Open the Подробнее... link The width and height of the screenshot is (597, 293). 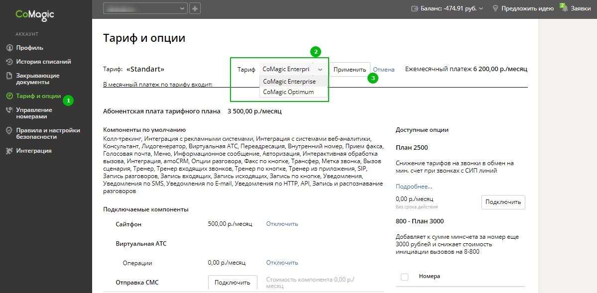coord(414,187)
